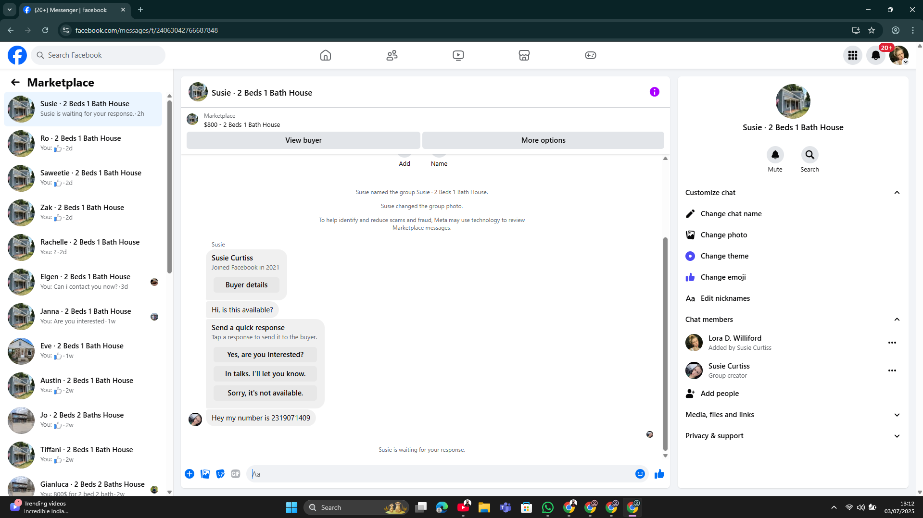
Task: Send quick response 'Sorry, it's not available.'
Action: (265, 393)
